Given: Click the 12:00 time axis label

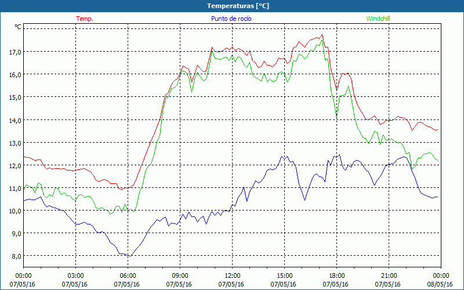Looking at the screenshot, I should point(233,276).
